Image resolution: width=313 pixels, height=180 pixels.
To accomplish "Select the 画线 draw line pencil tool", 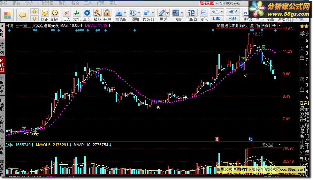I will pos(161,13).
